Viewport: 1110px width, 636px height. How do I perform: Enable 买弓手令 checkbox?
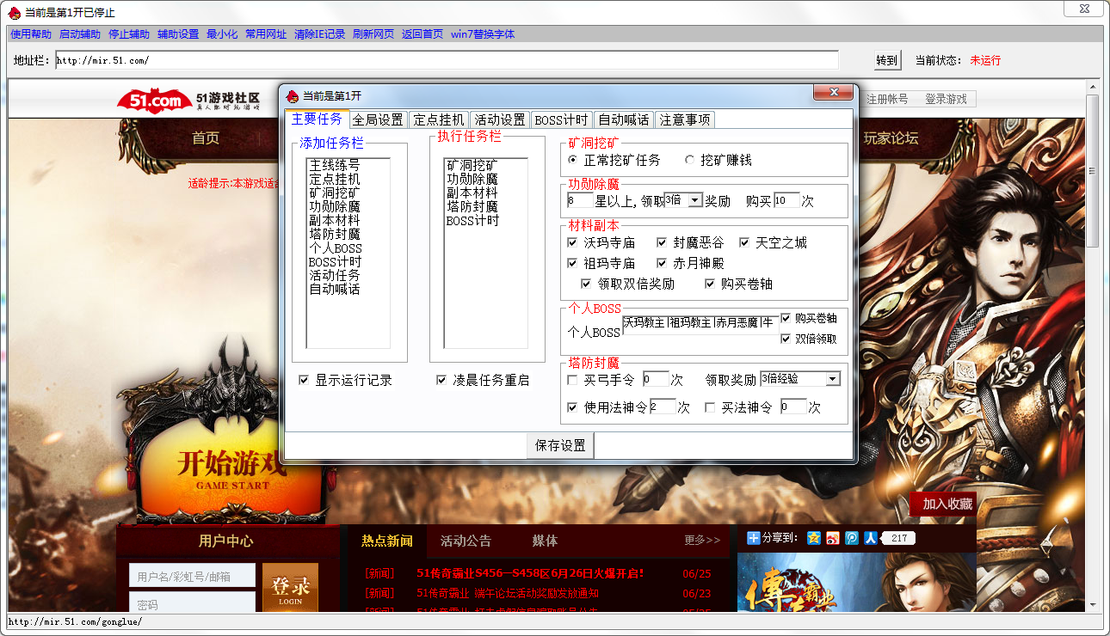coord(572,380)
